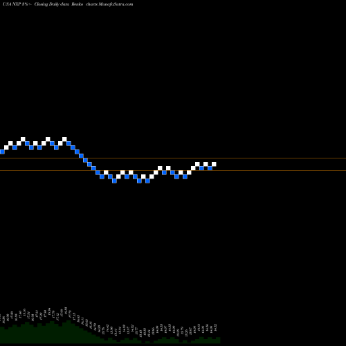Image resolution: width=346 pixels, height=346 pixels.
Task: Click the rightmost rotated price label at the bottom
Action: pyautogui.click(x=215, y=328)
